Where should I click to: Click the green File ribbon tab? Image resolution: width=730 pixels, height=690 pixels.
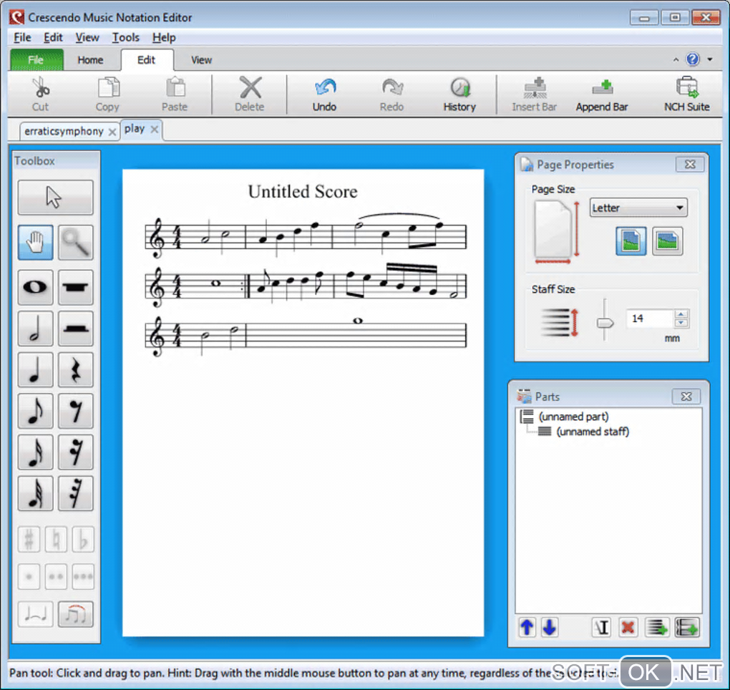[36, 59]
